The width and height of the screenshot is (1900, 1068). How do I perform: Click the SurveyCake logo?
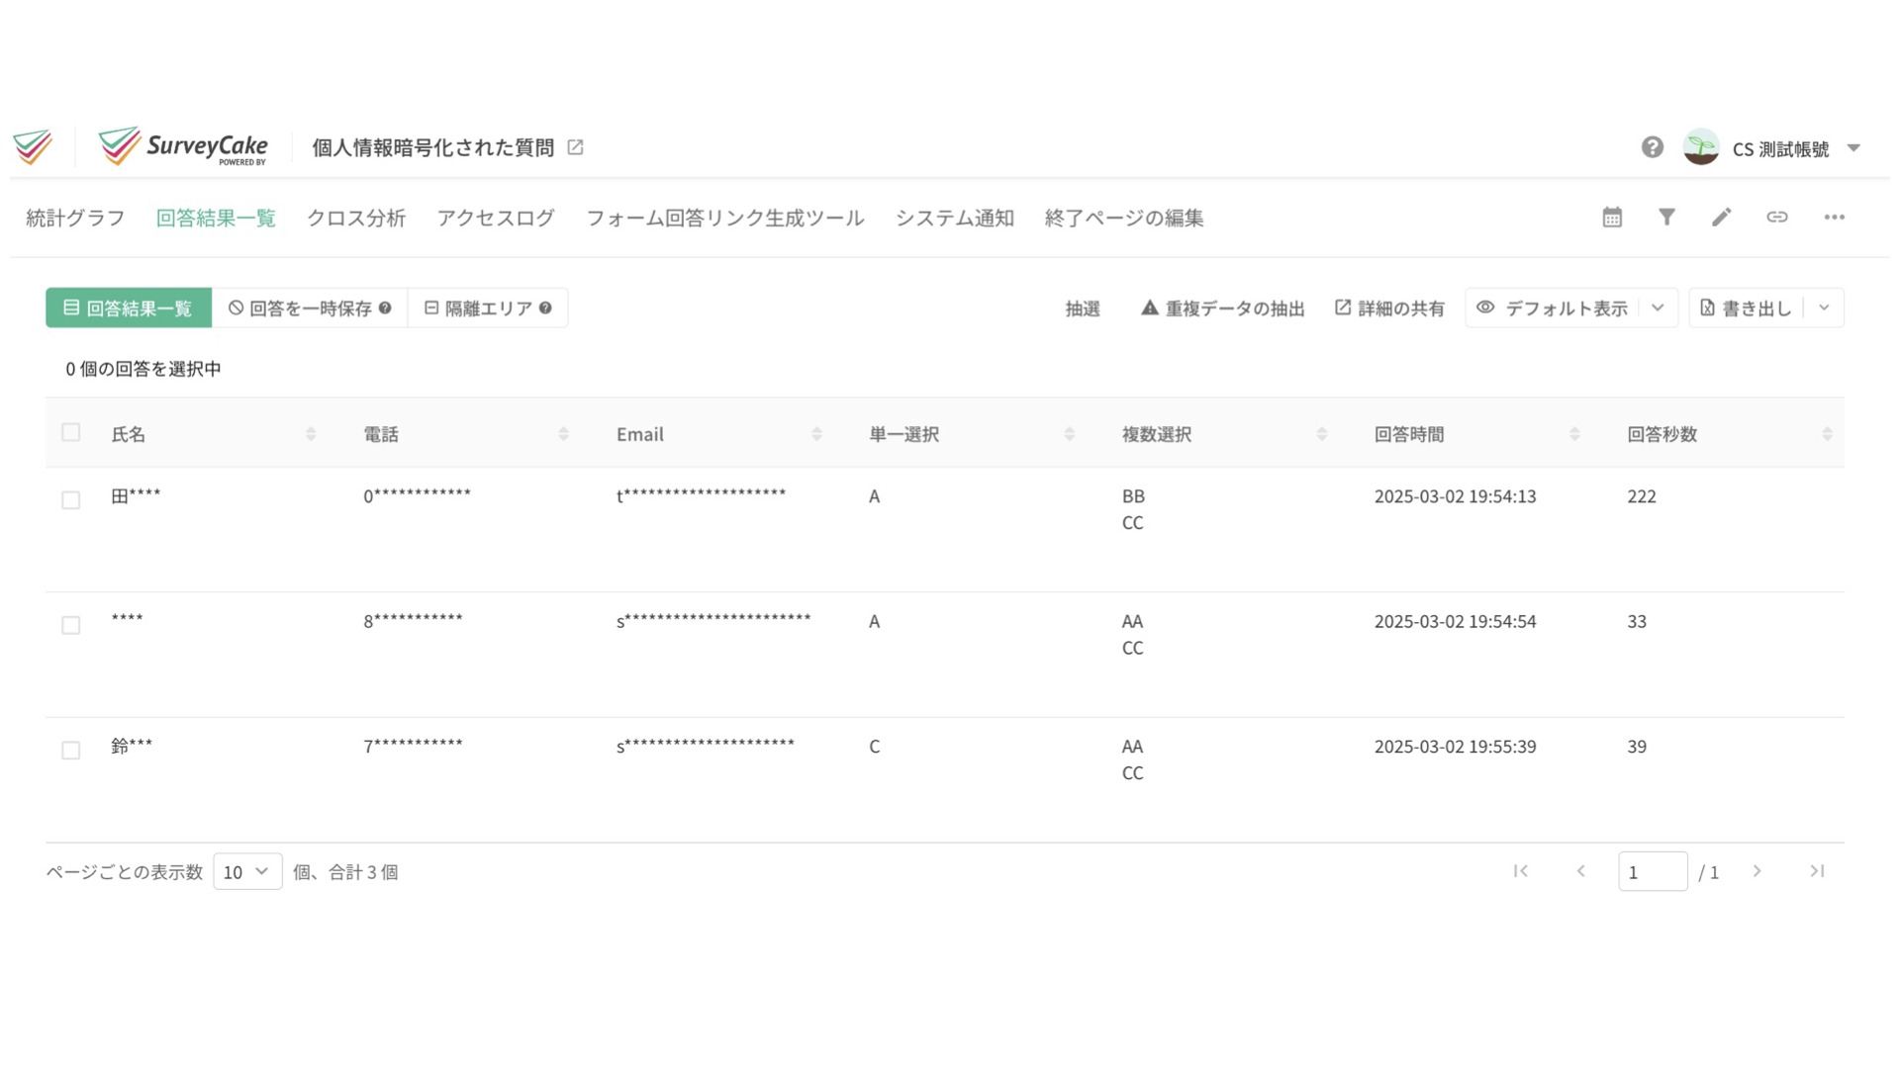coord(183,146)
